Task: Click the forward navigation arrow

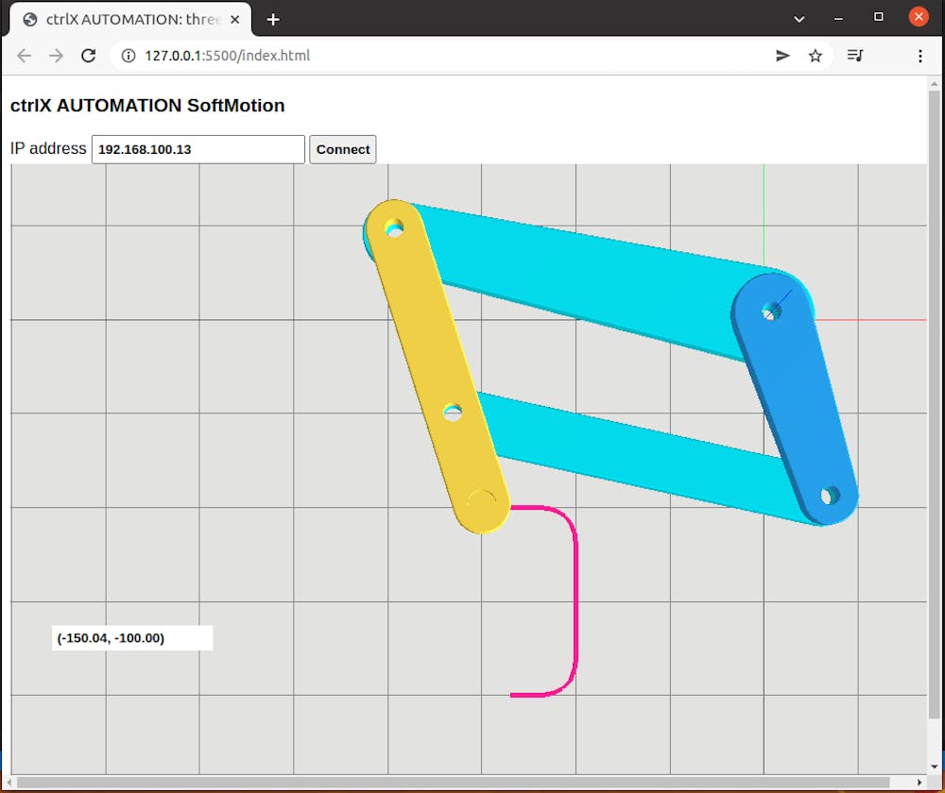Action: tap(56, 56)
